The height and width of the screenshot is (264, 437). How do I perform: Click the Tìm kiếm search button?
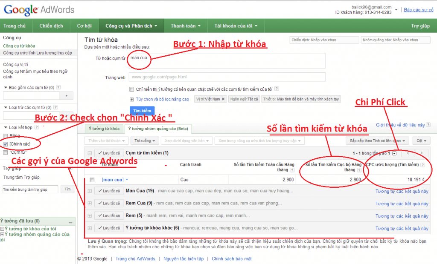[x=142, y=111]
